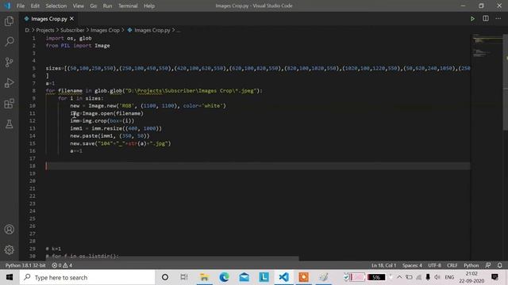Open Action Center notifications icon
The height and width of the screenshot is (285, 508).
point(495,277)
